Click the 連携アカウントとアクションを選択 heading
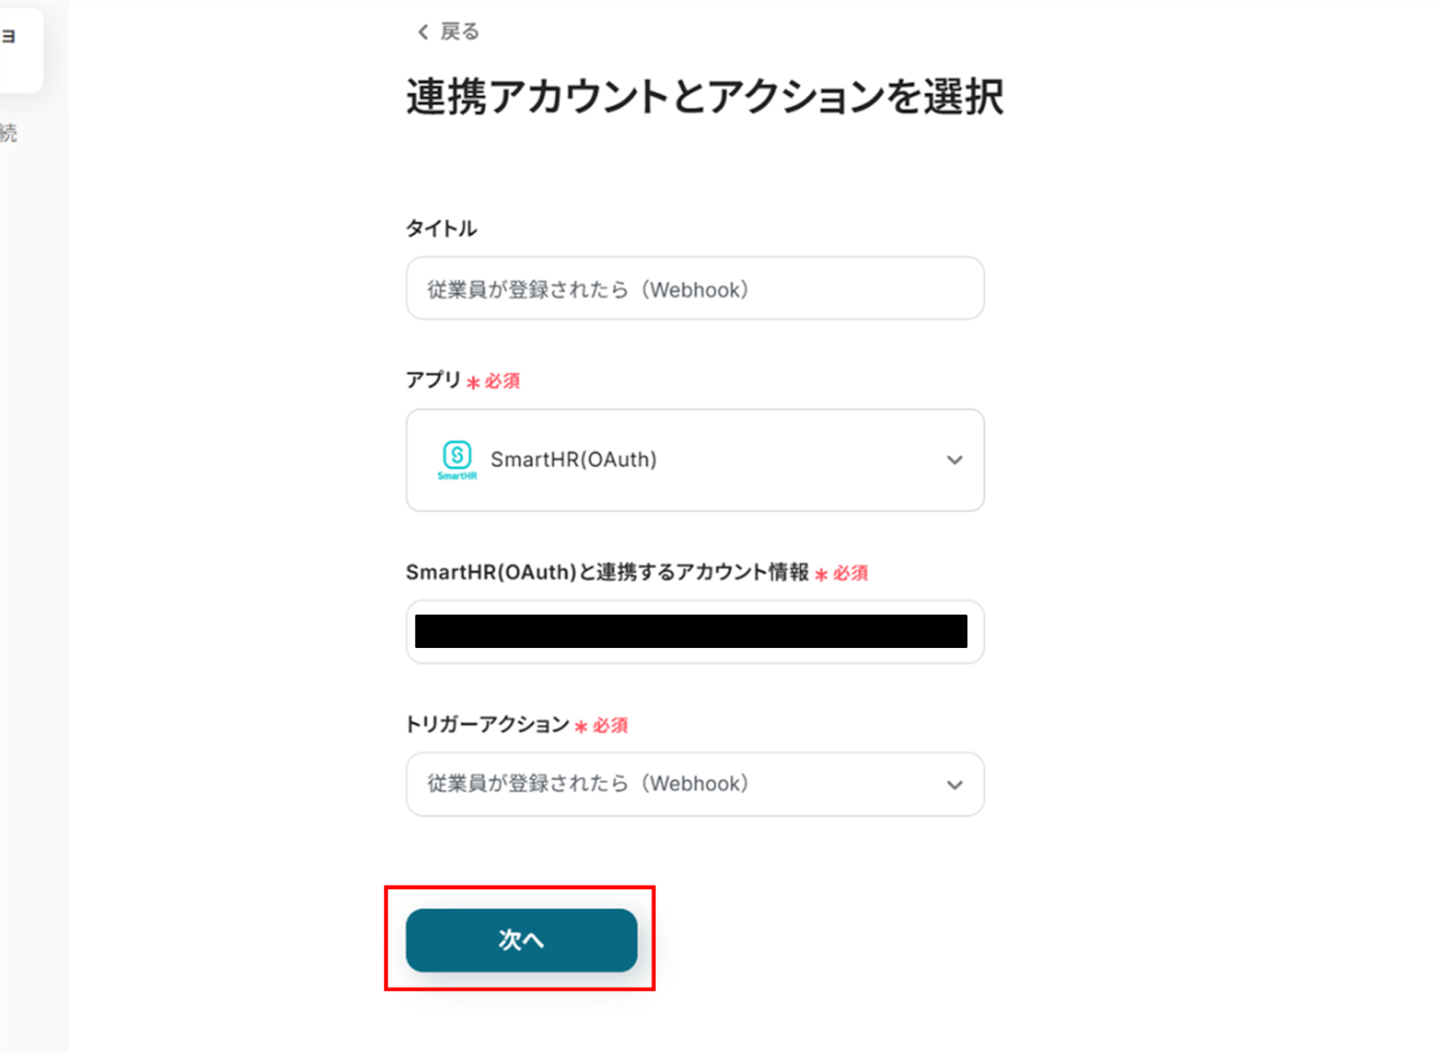1440x1053 pixels. (704, 97)
